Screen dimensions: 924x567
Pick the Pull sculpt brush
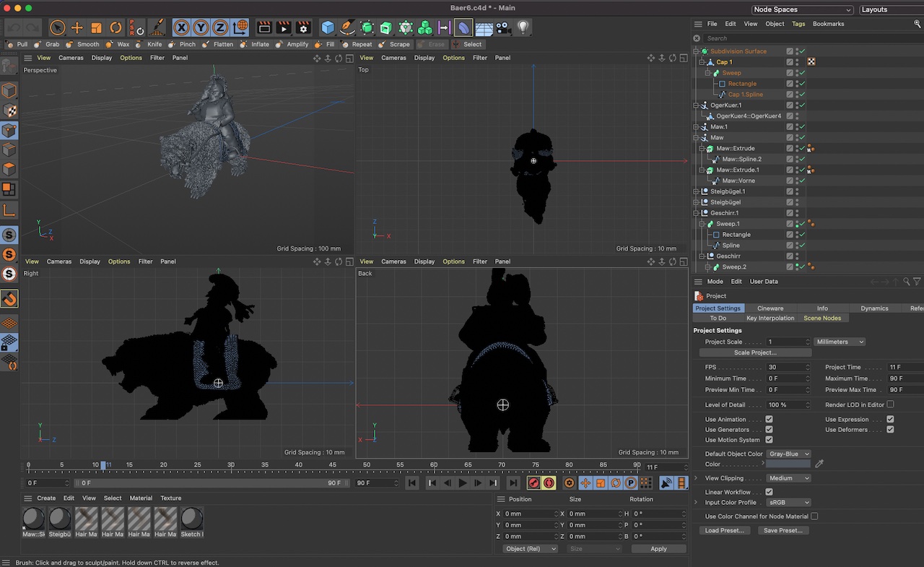[17, 44]
